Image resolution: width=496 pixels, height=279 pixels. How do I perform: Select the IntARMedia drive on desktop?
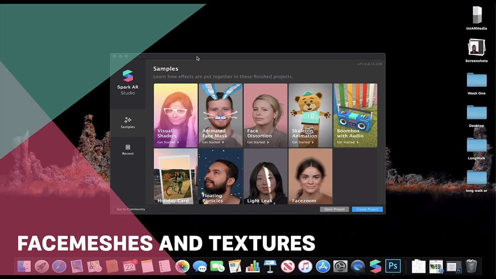tap(477, 19)
